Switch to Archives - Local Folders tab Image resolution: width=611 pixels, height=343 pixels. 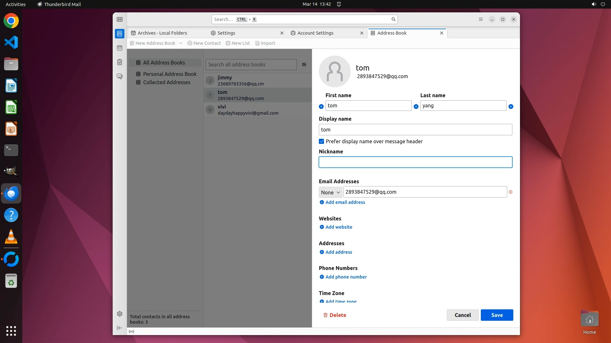tap(162, 33)
